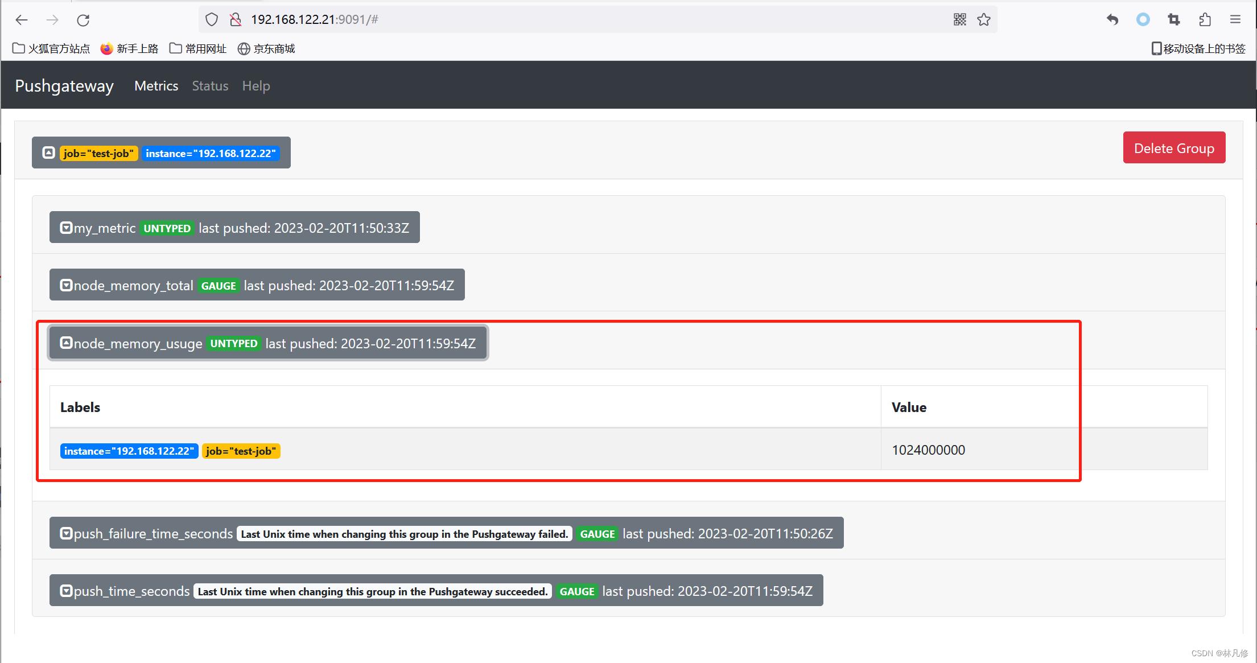Click the red Delete Group button

(x=1174, y=148)
